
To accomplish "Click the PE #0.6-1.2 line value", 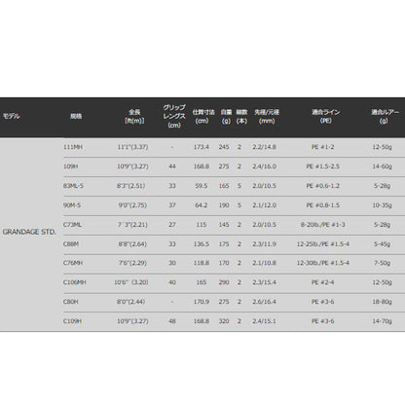I will click(323, 186).
